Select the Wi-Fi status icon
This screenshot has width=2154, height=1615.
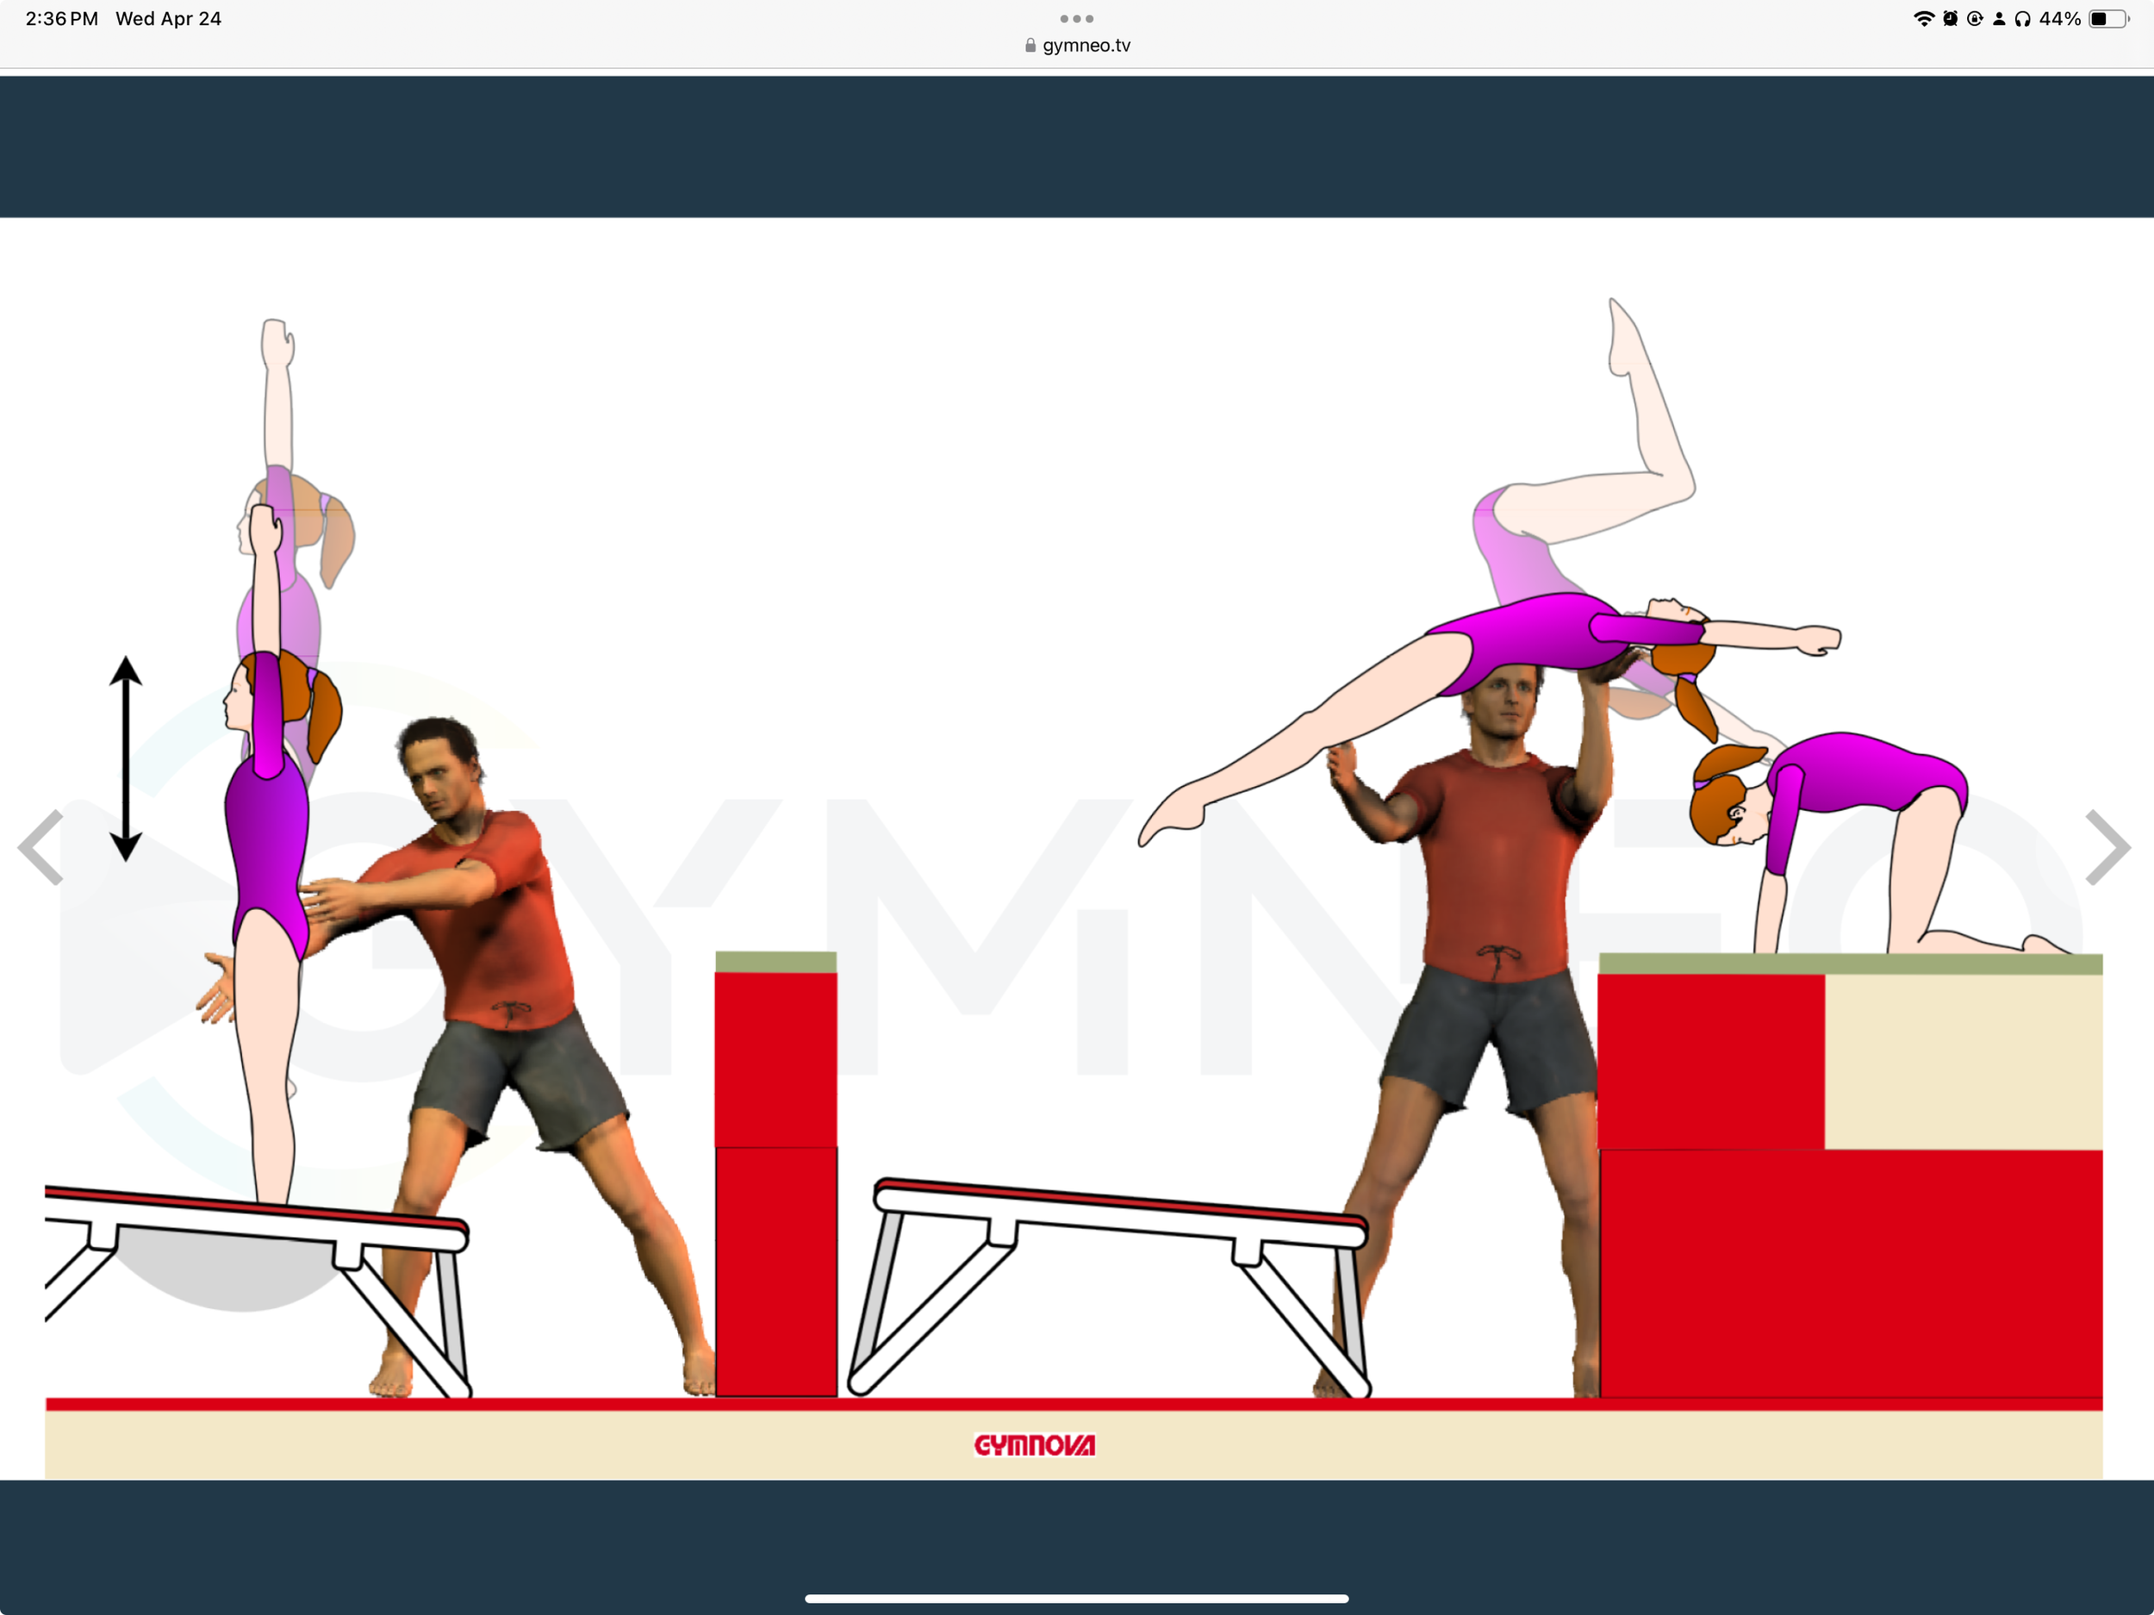click(x=1925, y=17)
